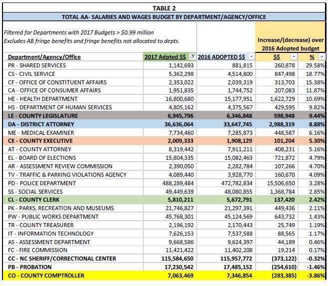The image size is (329, 286).
Task: Select cell ME - MEDICAL EXAMINER
Action: 73,133
